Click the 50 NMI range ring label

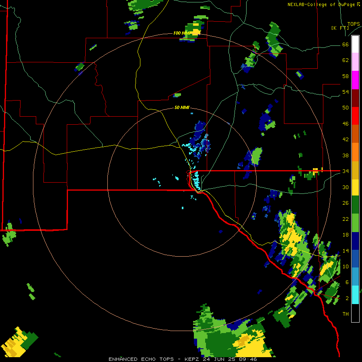tap(182, 107)
